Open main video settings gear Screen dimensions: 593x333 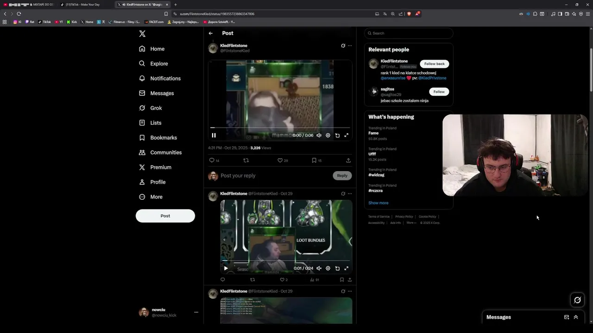tap(328, 135)
